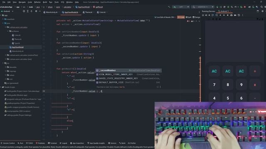Click the emulator window mode icon

258,11
